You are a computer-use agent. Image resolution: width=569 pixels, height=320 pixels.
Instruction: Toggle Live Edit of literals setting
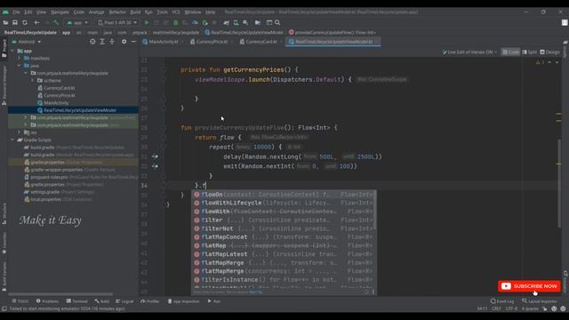(x=469, y=52)
